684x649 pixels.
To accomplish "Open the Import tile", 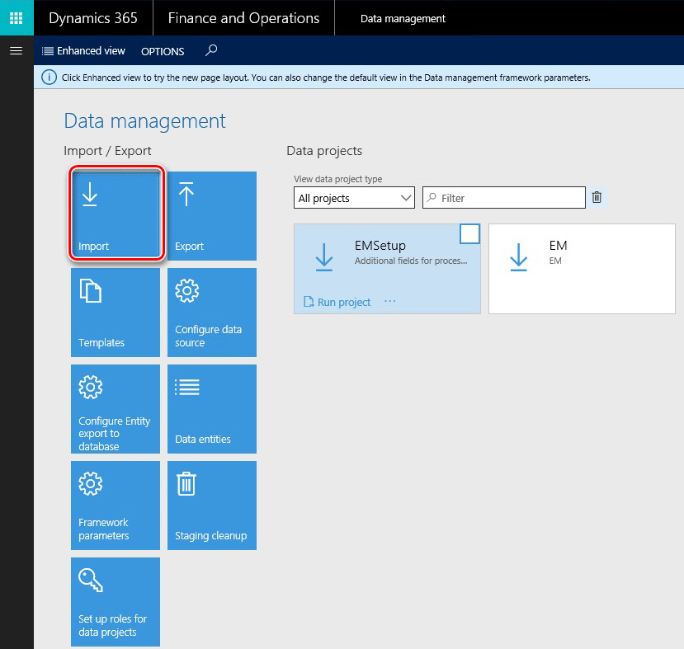I will (x=116, y=216).
